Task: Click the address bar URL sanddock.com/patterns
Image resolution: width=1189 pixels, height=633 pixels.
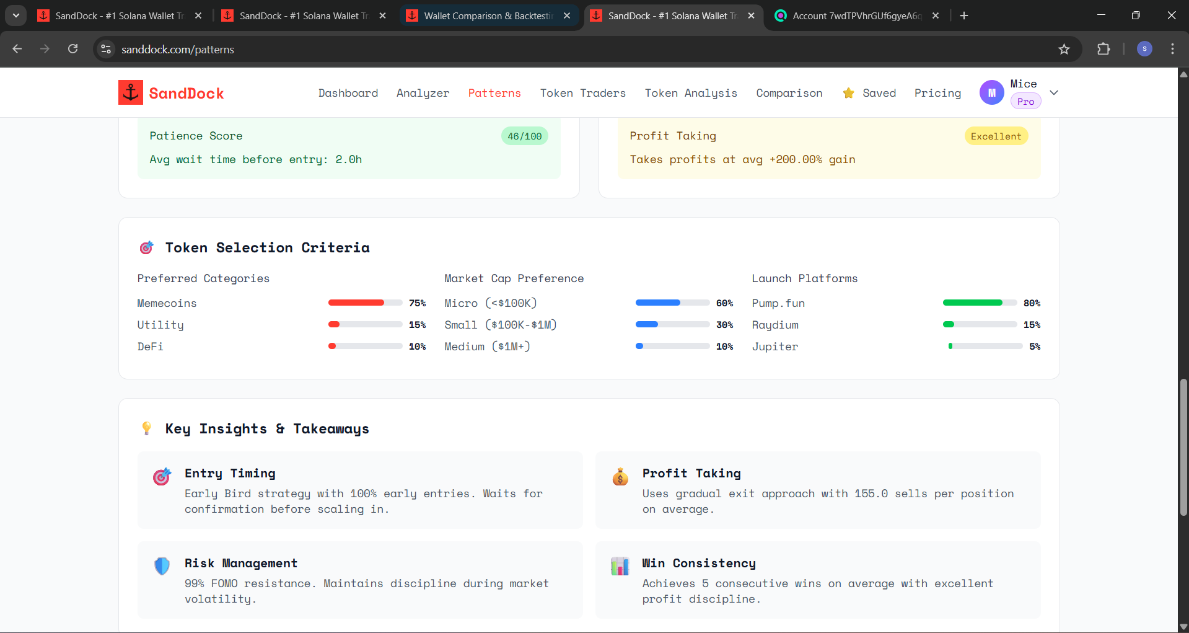Action: click(x=178, y=50)
